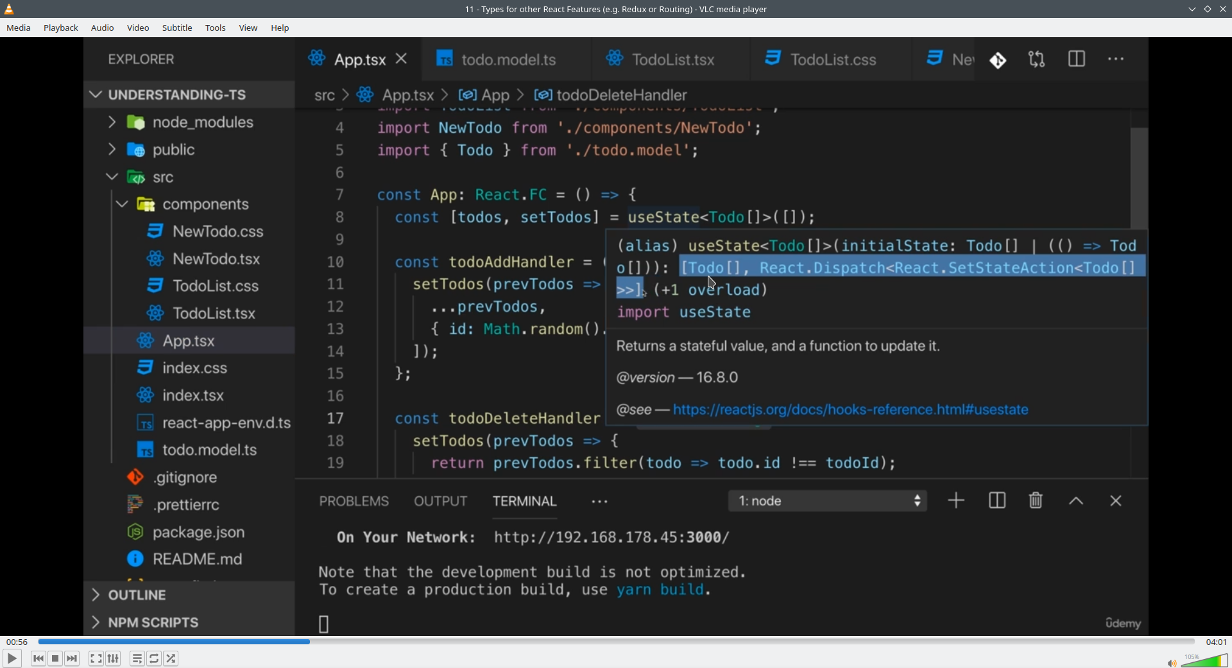The height and width of the screenshot is (668, 1232).
Task: Toggle random shuffle playback
Action: (x=171, y=658)
